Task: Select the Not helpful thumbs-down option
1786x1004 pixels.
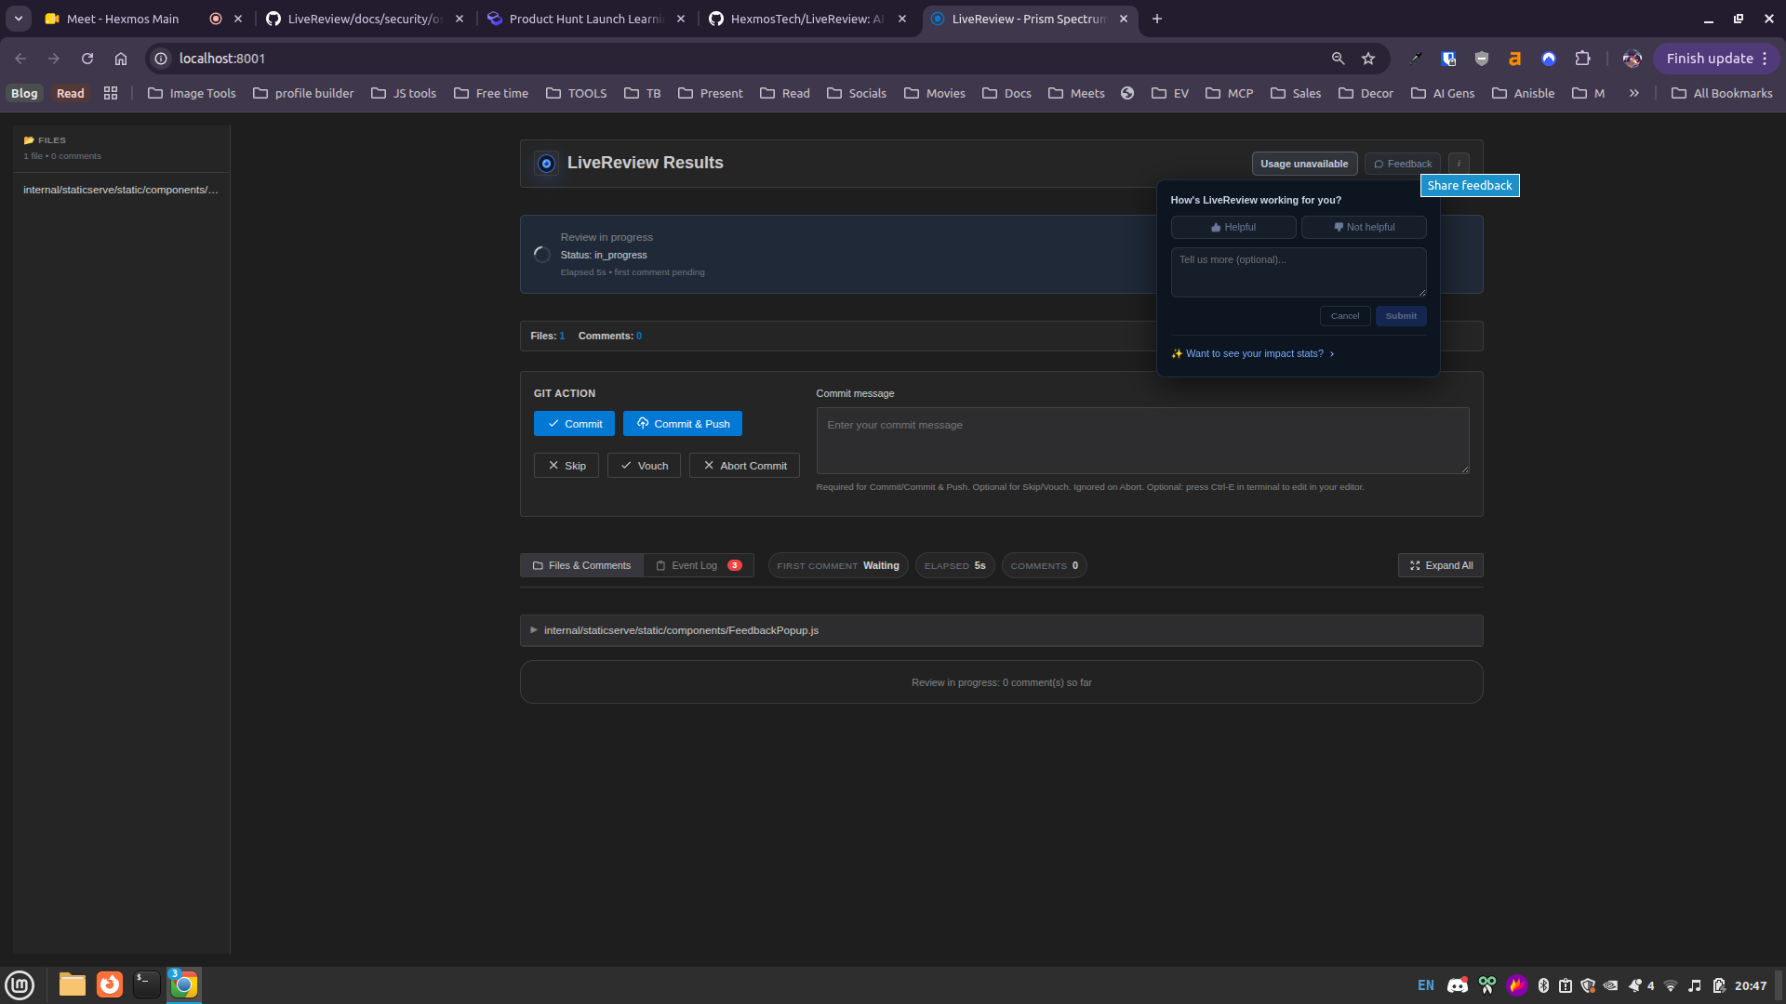Action: [x=1364, y=228]
